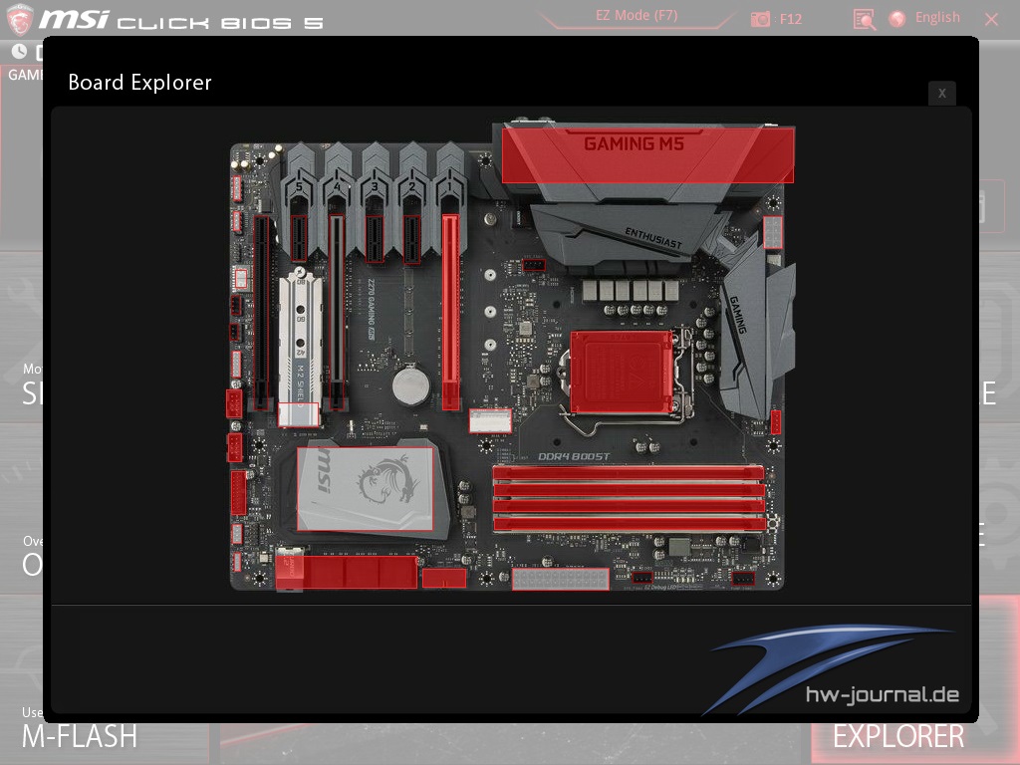Select the third DIMM slot from the top

coord(629,507)
